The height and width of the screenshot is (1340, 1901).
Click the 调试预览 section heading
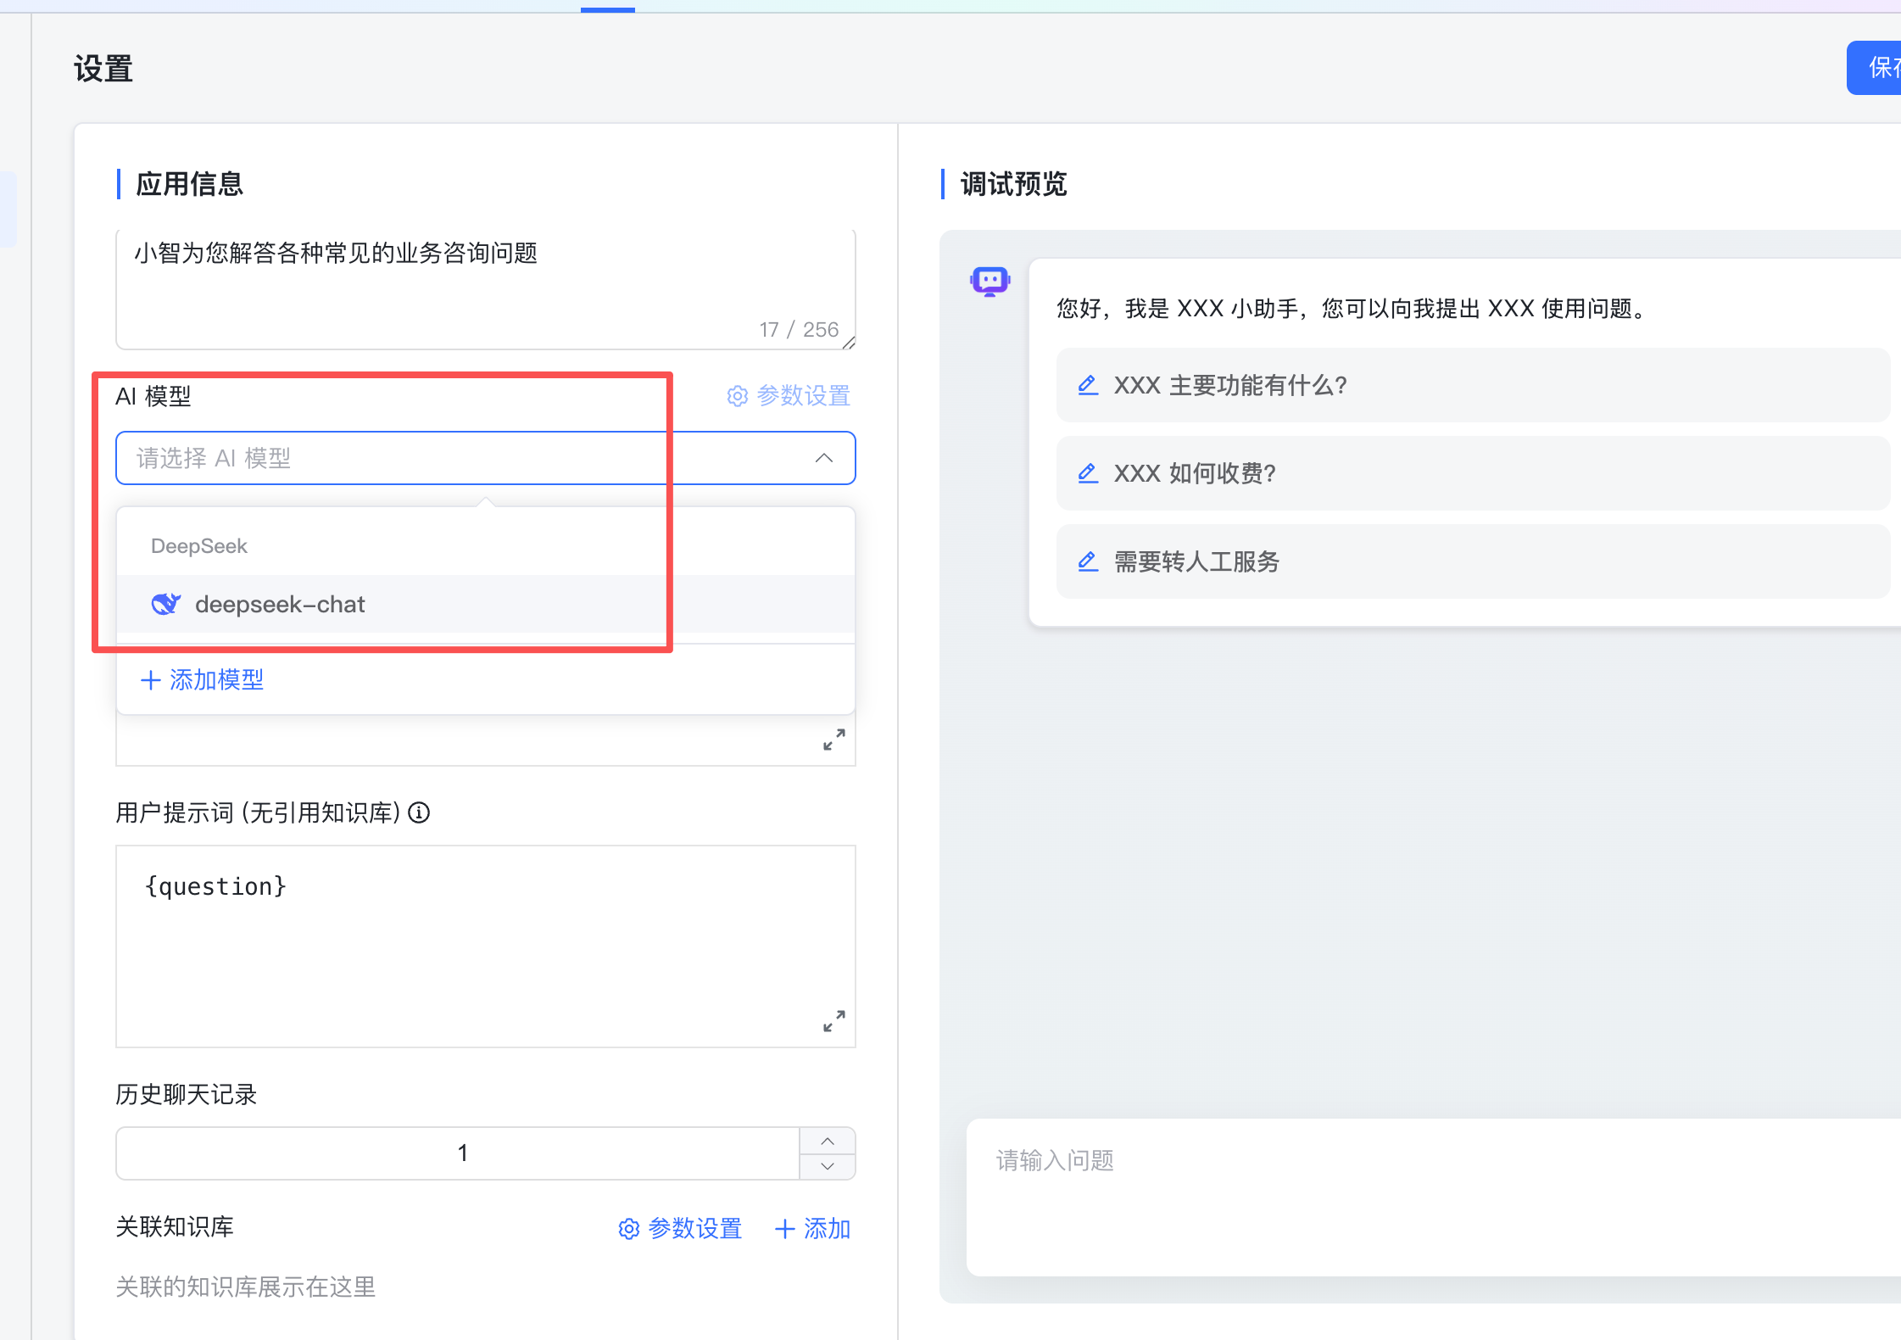click(1014, 184)
